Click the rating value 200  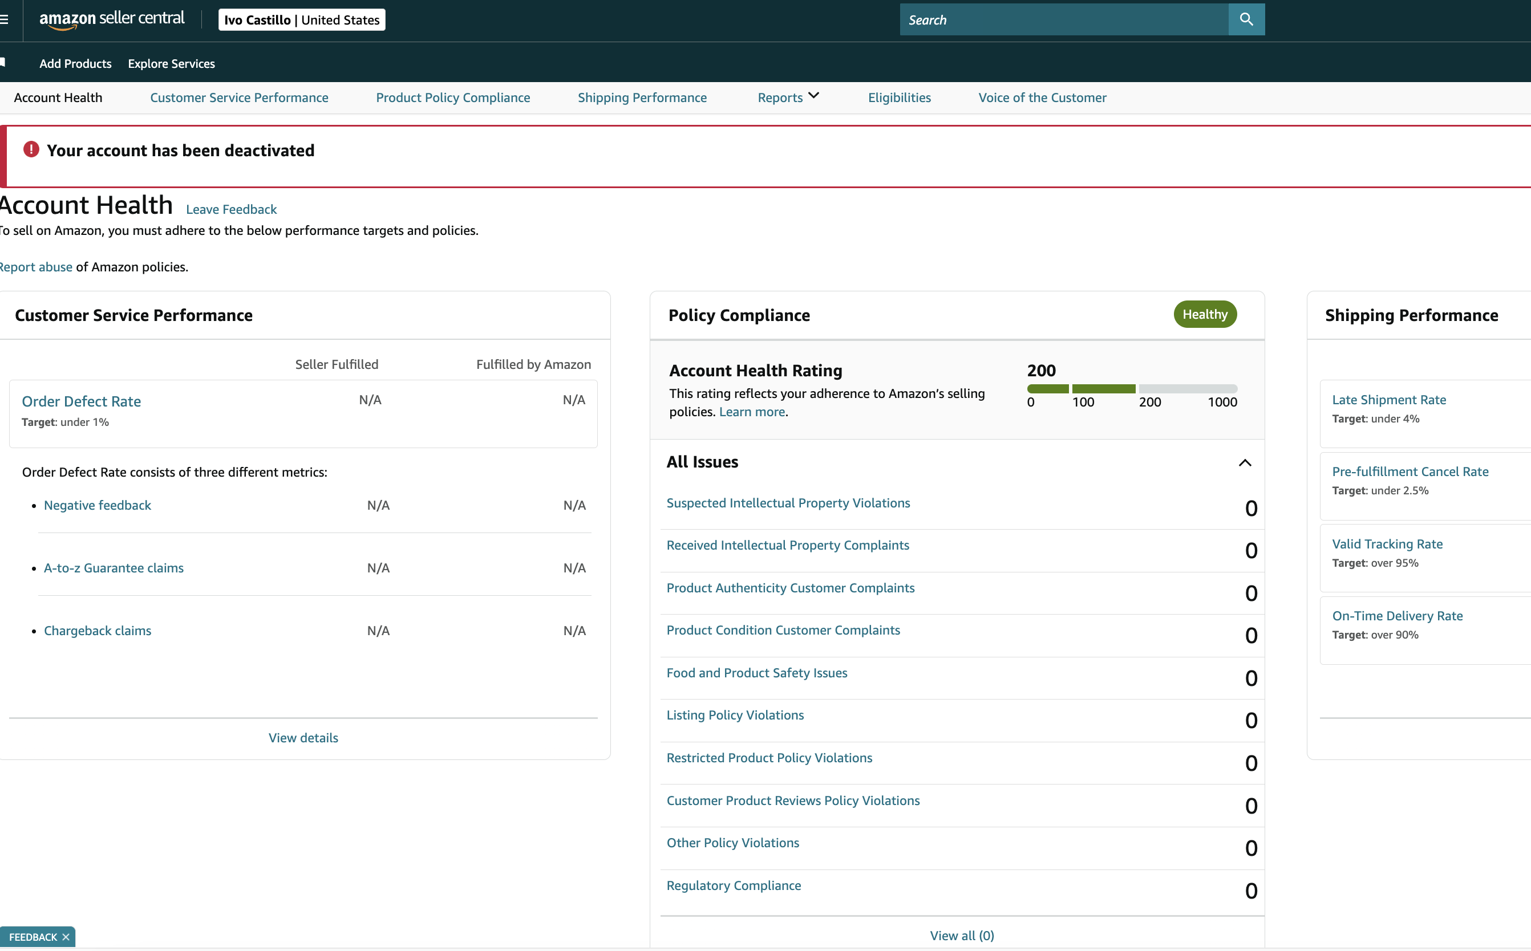click(x=1042, y=371)
